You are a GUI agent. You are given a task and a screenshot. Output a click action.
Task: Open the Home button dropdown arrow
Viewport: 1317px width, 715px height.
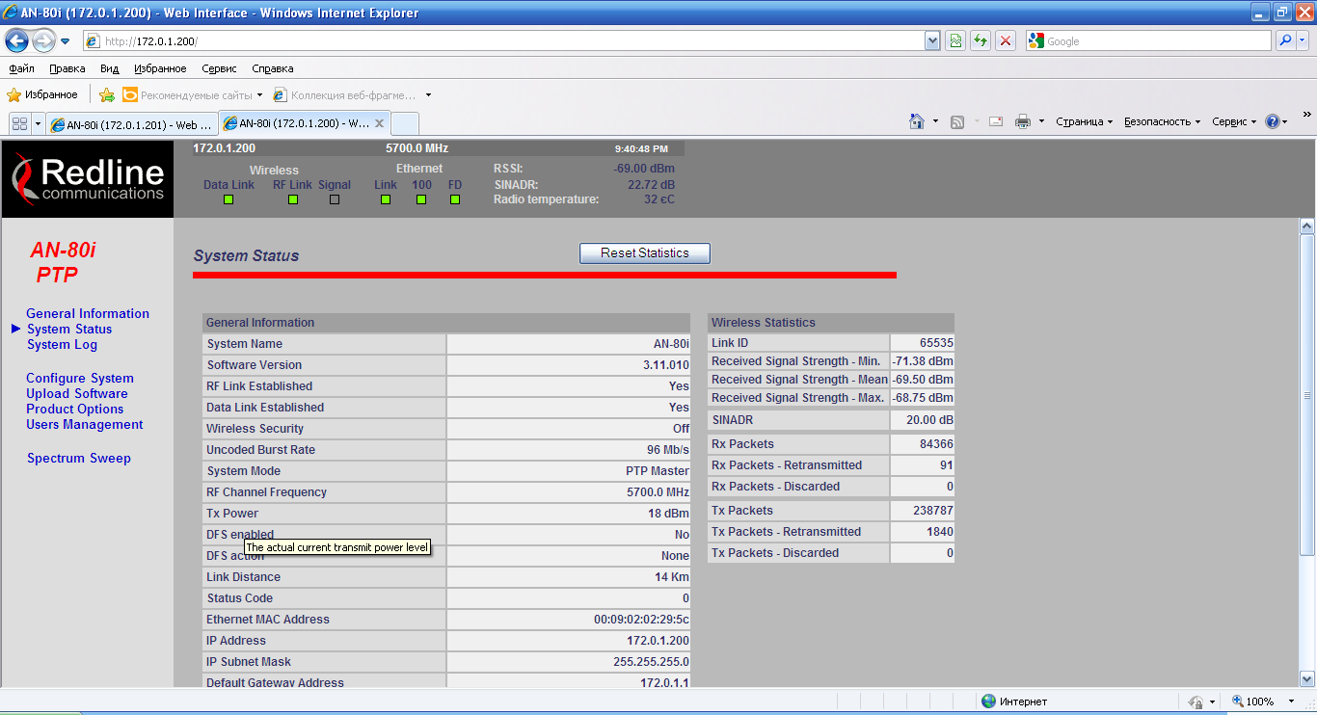click(x=935, y=121)
